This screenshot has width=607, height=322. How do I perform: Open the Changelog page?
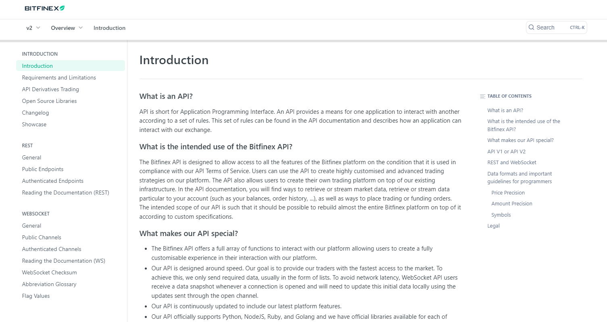click(x=35, y=113)
